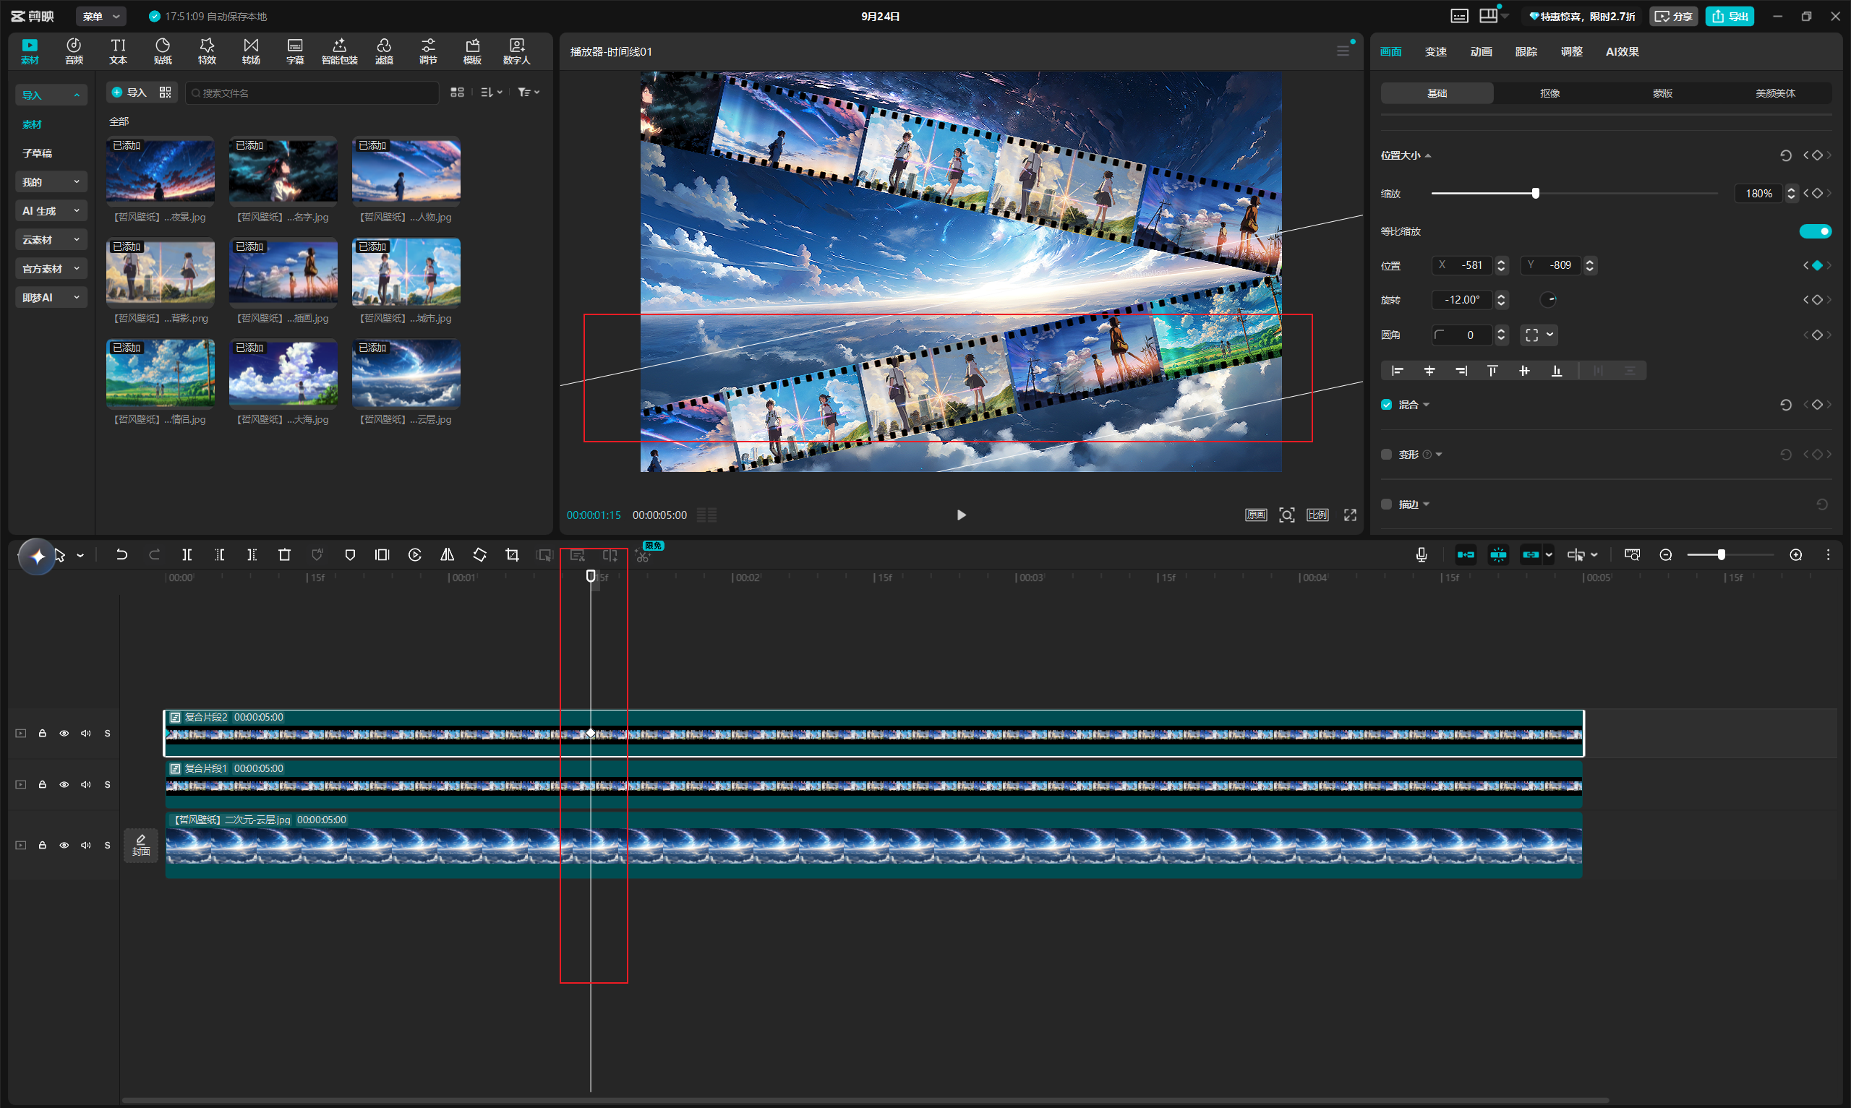Viewport: 1851px width, 1108px height.
Task: Switch to the 动画 animation tab
Action: 1481,51
